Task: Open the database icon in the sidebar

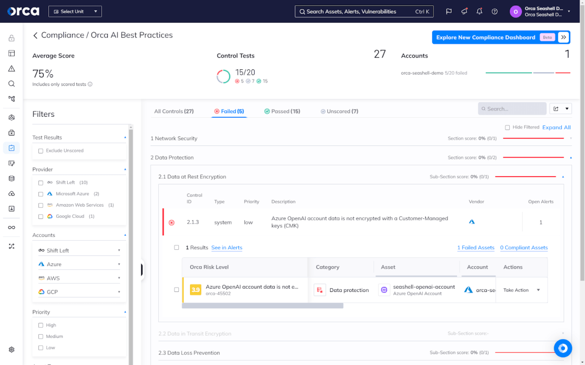Action: [11, 178]
